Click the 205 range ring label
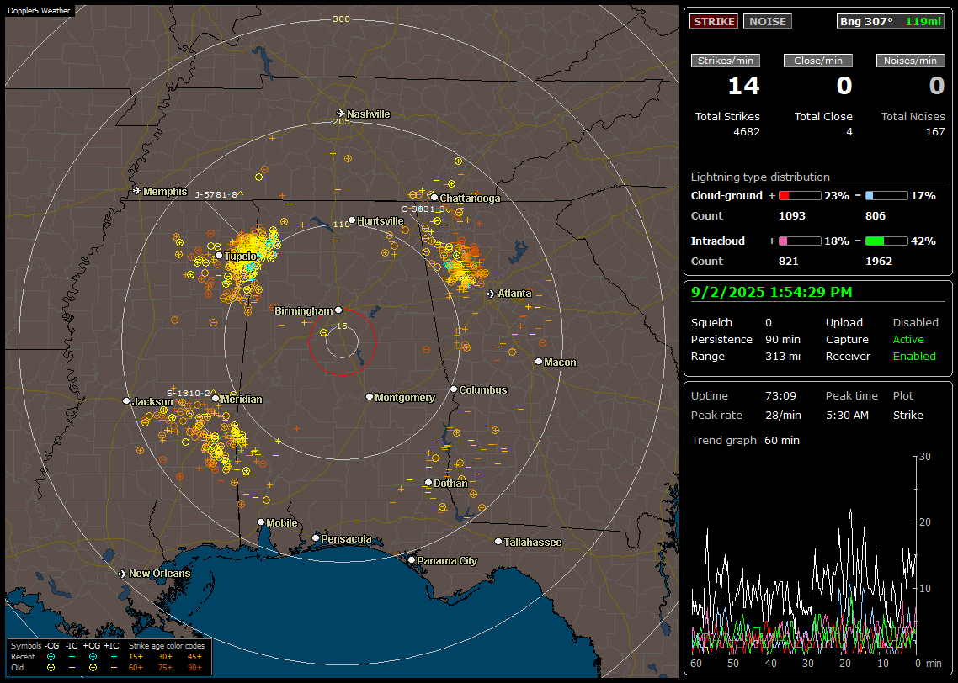The height and width of the screenshot is (683, 958). click(341, 121)
